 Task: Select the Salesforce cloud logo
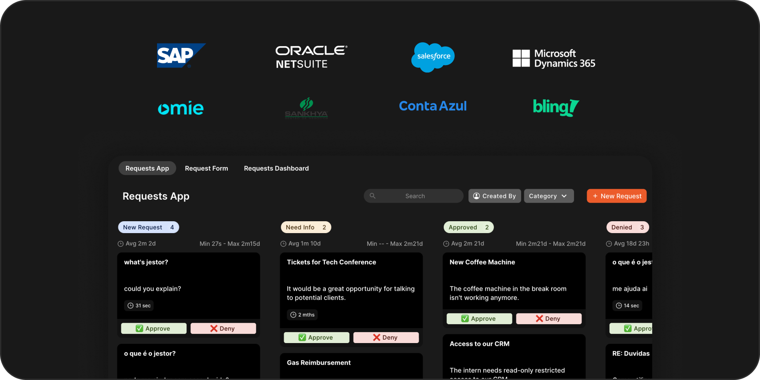(433, 57)
